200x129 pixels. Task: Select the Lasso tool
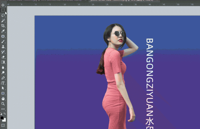3,15
